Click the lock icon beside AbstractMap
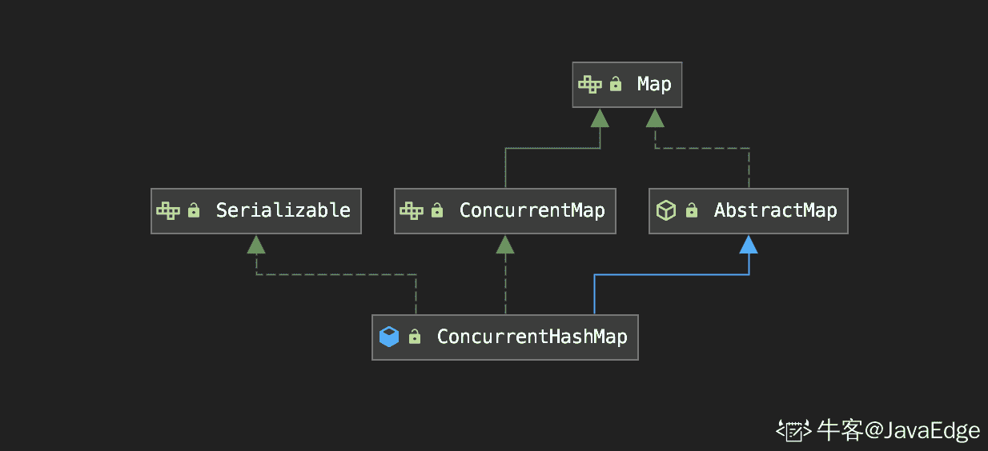Screen dimensions: 988x451 (692, 211)
